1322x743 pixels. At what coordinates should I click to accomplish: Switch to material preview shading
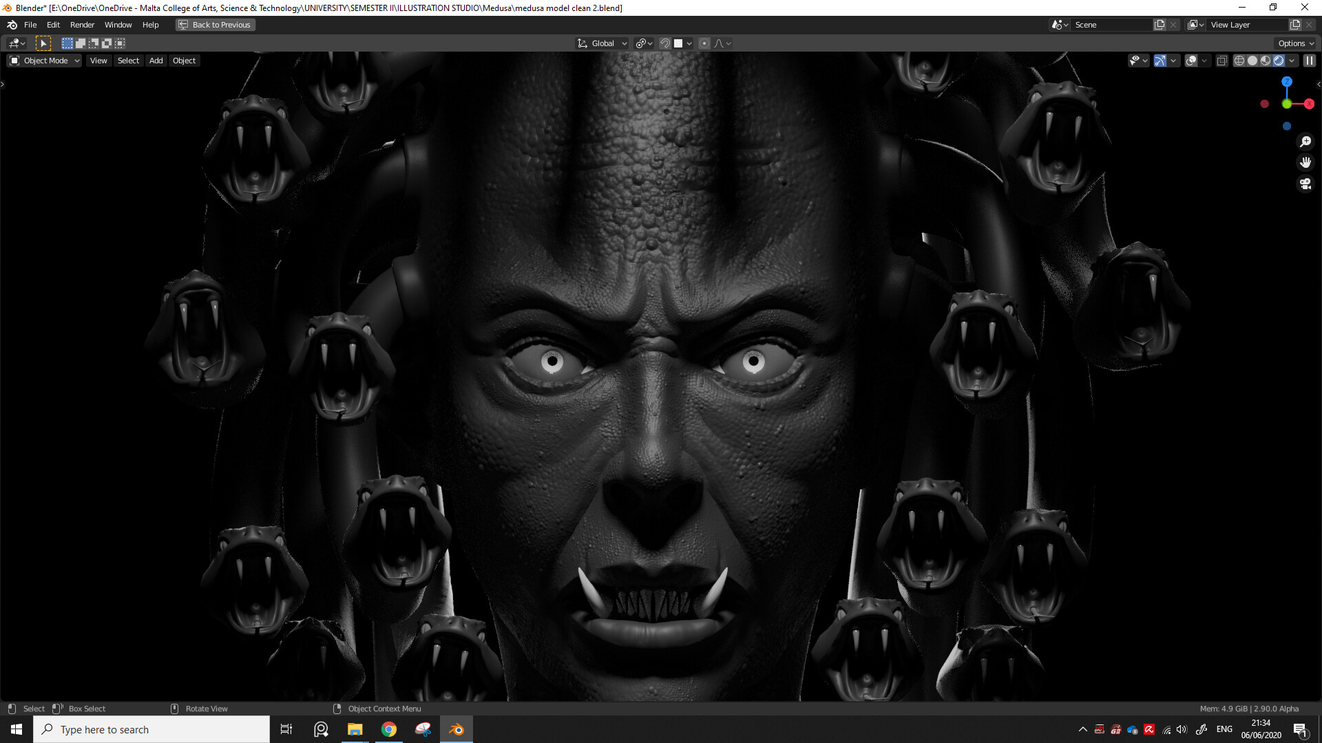[x=1266, y=61]
